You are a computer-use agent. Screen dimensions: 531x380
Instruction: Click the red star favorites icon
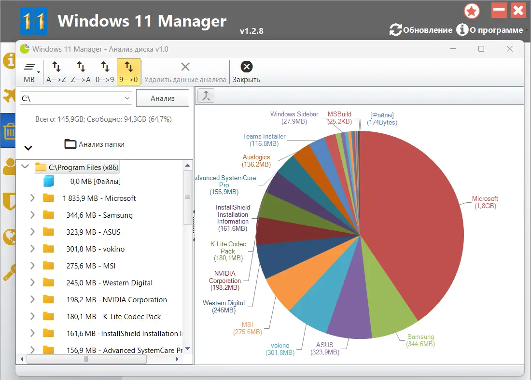[x=472, y=11]
